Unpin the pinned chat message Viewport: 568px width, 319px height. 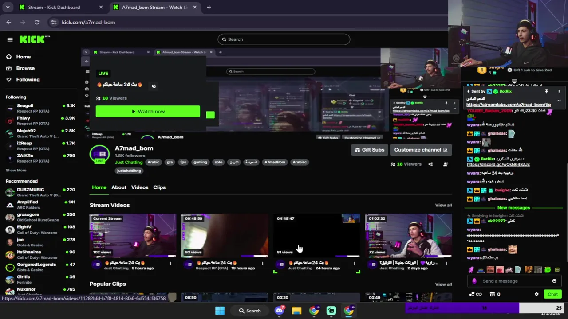547,92
